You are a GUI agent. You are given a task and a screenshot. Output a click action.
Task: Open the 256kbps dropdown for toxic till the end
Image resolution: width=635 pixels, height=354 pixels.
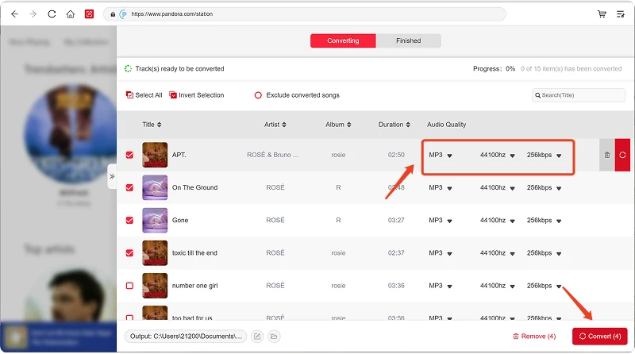(x=544, y=253)
